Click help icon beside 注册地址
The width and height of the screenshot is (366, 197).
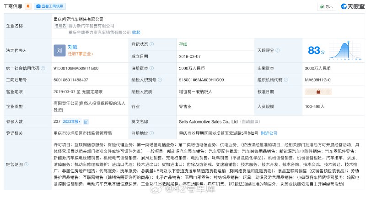152,133
